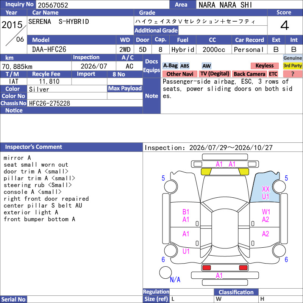The width and height of the screenshot is (303, 303).
Task: Click the Keyless equipment badge
Action: (264, 66)
